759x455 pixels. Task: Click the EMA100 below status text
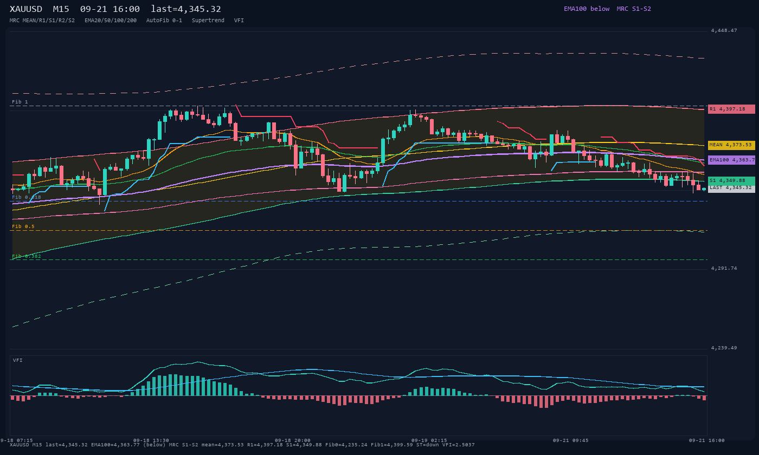tap(587, 9)
